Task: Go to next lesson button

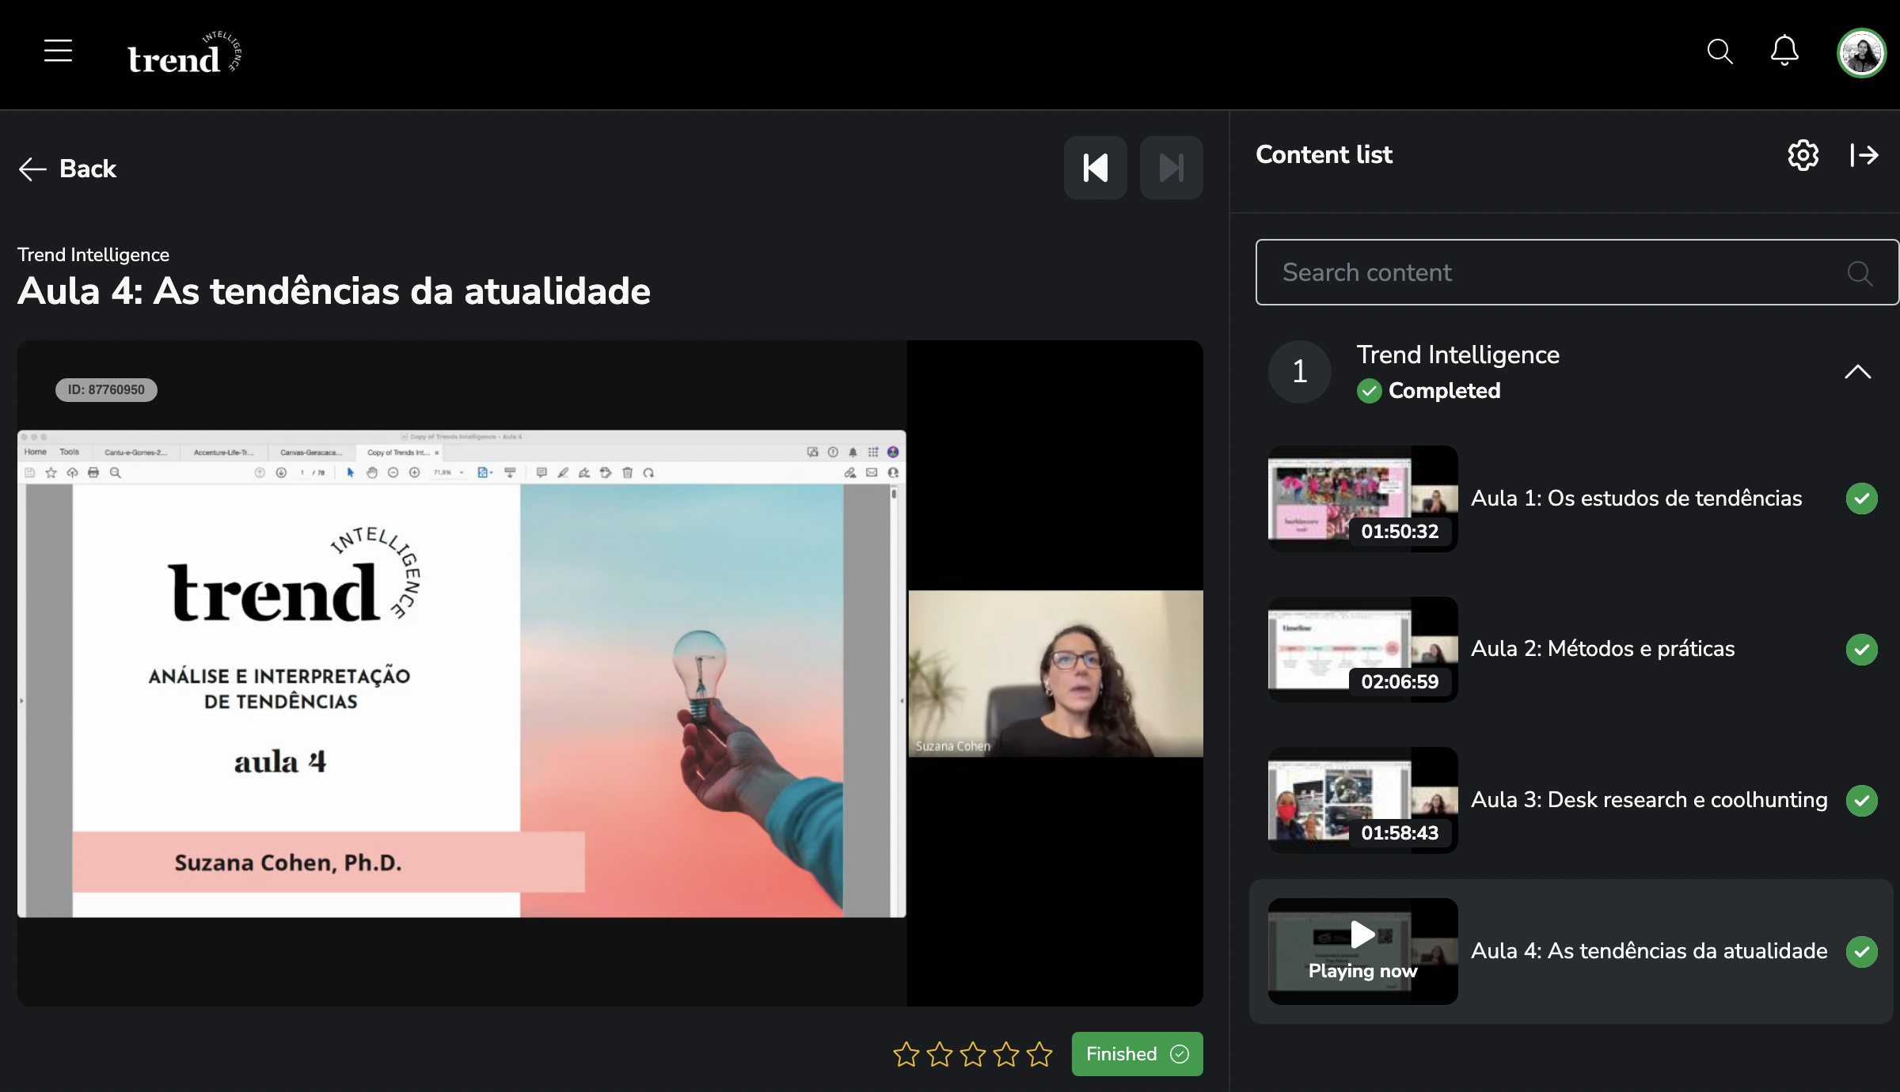Action: 1172,168
